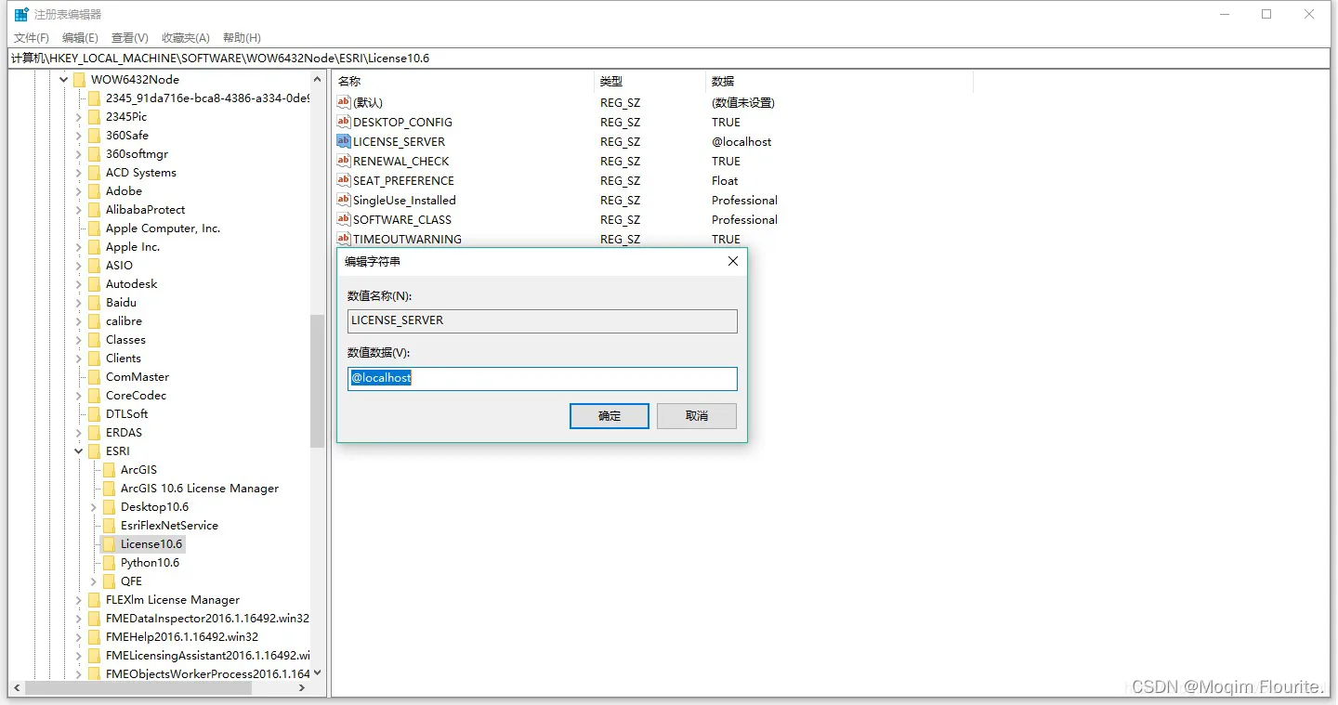Click the folder icon of ERDAS key
The image size is (1338, 705).
94,432
